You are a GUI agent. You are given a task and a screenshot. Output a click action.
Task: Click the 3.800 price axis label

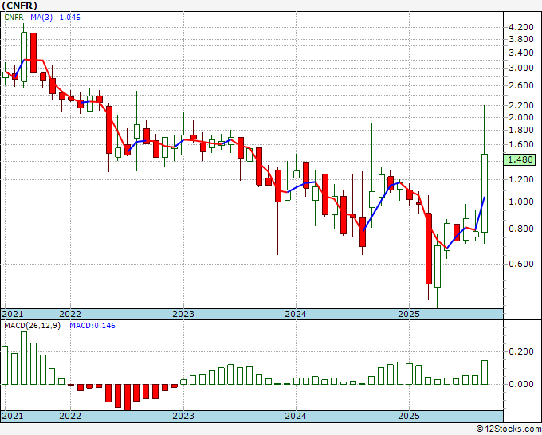coord(521,39)
